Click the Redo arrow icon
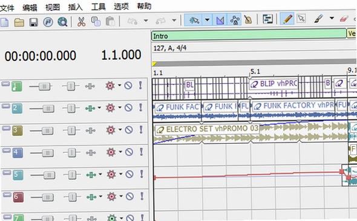This screenshot has width=357, height=221. tap(160, 21)
